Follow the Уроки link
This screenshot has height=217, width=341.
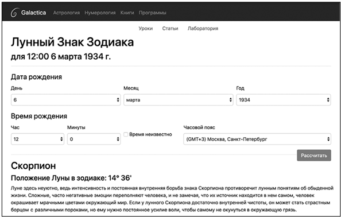(146, 29)
